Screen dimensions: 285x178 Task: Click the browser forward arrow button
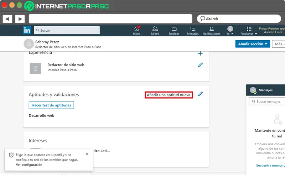(x=20, y=19)
